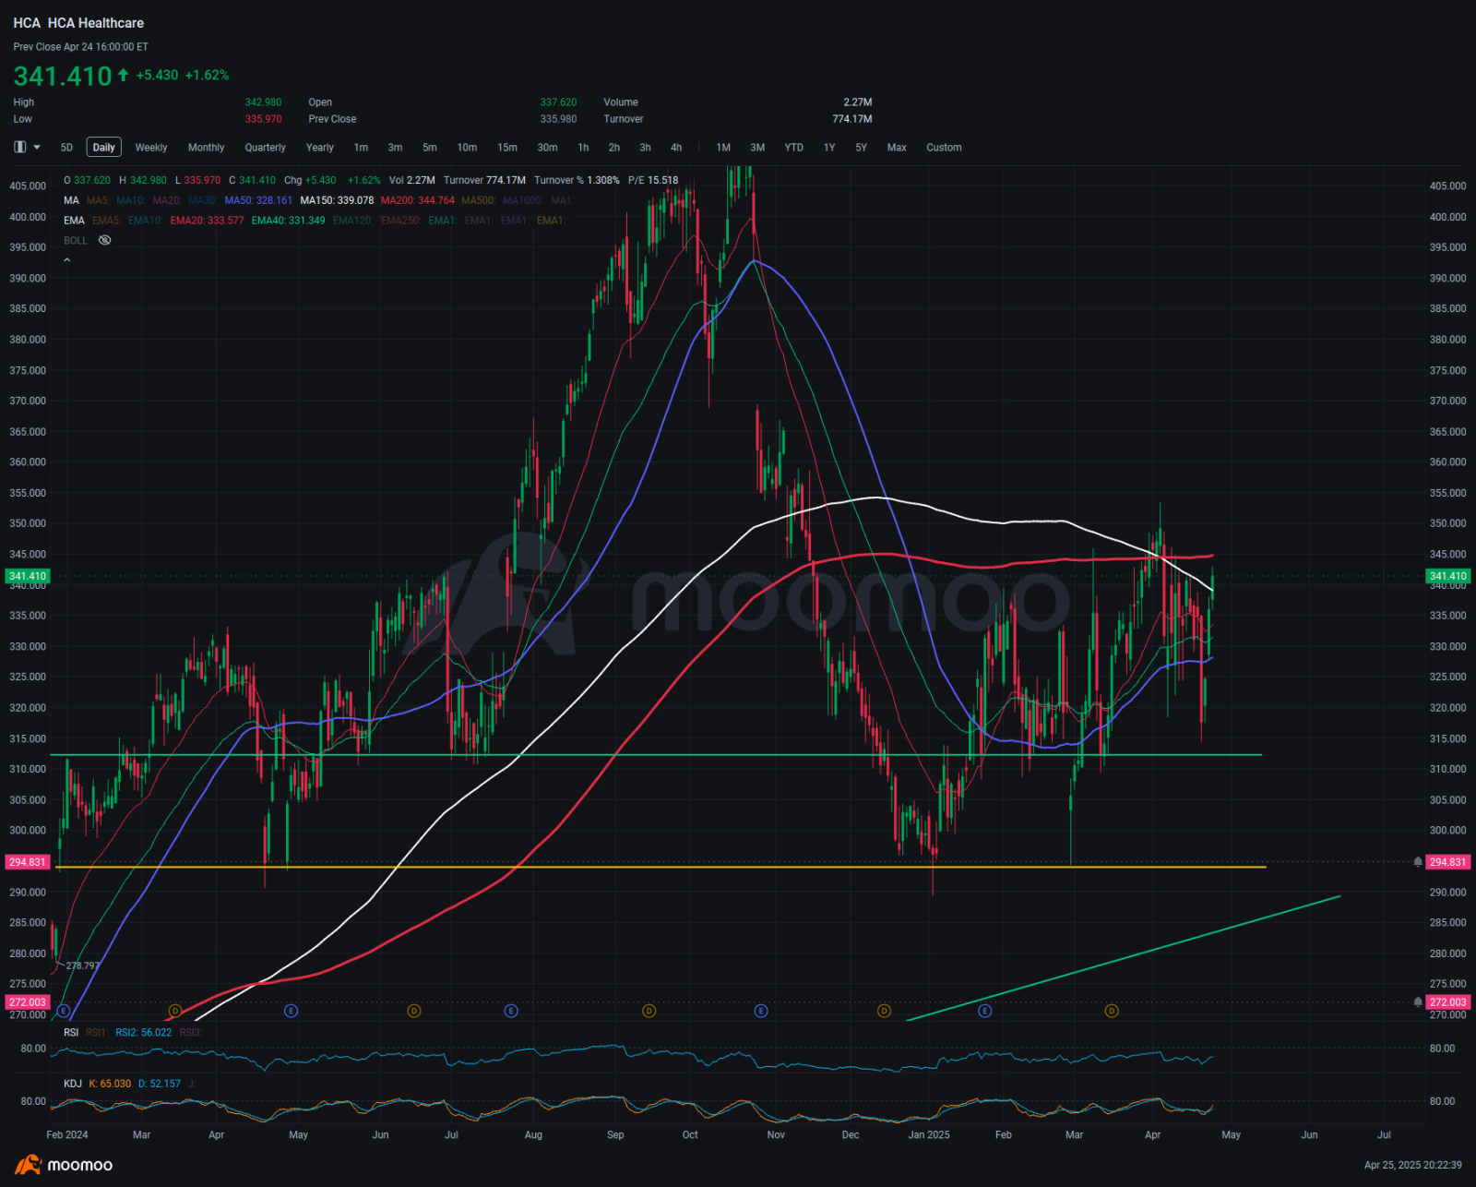Open the RSI indicator label
Image resolution: width=1476 pixels, height=1187 pixels.
[71, 1033]
